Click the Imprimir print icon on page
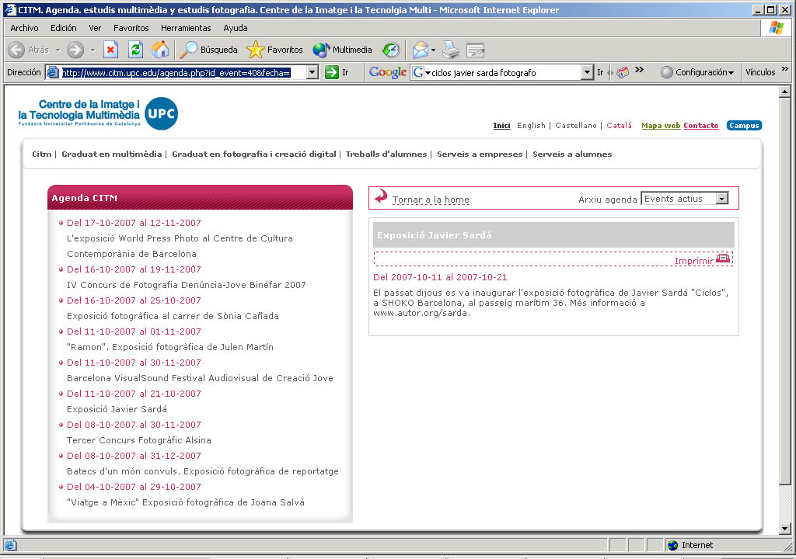This screenshot has height=559, width=796. tap(723, 259)
